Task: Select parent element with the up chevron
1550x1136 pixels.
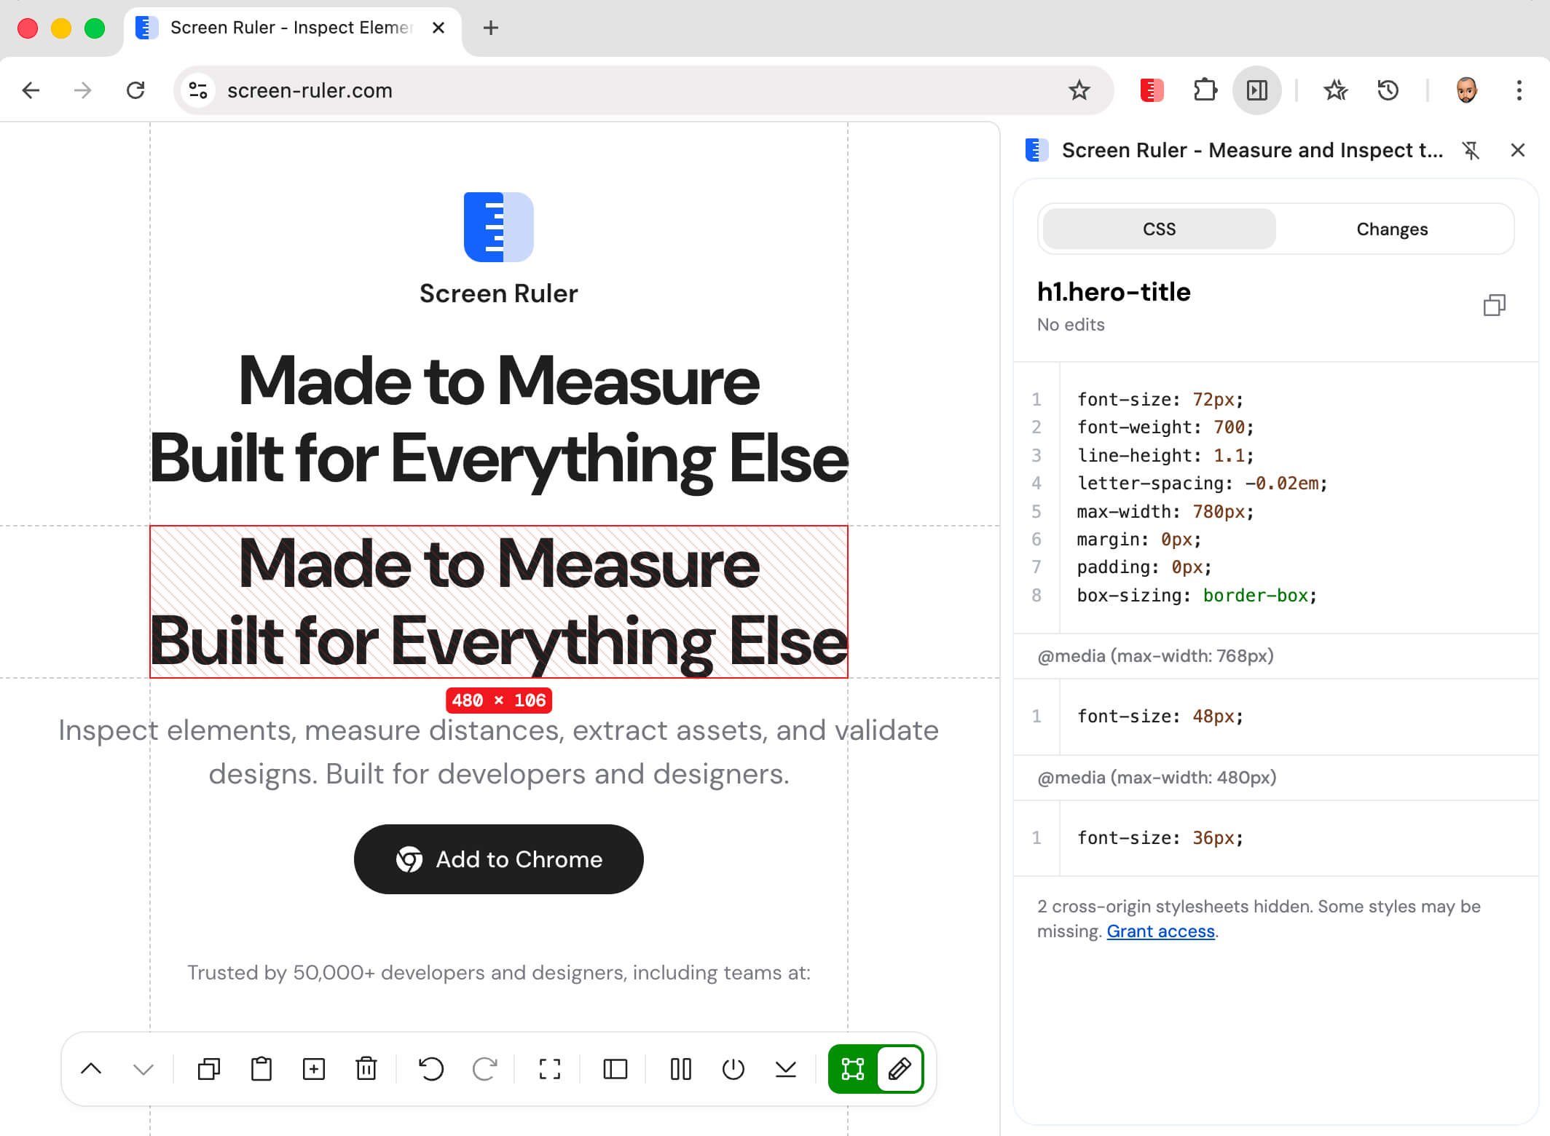Action: coord(91,1069)
